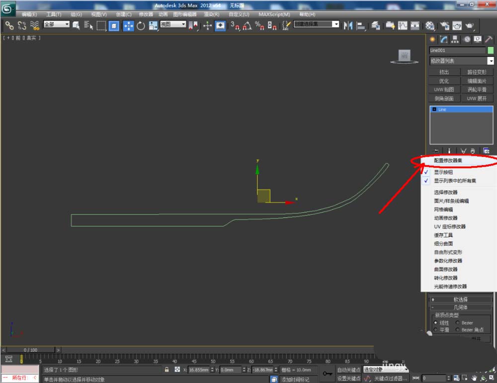Click the Mirror tool icon
Viewport: 497px width, 383px height.
348,25
